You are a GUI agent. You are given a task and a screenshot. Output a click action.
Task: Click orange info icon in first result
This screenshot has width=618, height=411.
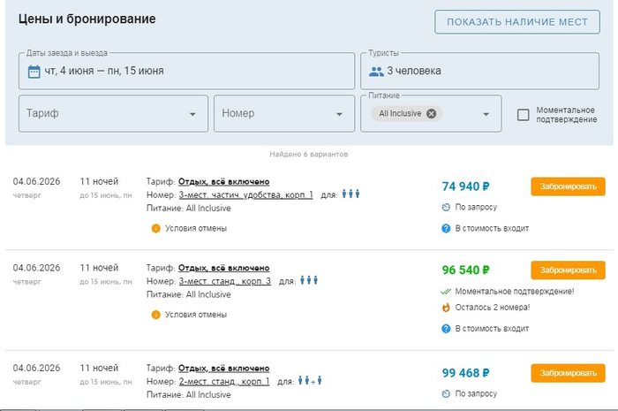coord(156,228)
